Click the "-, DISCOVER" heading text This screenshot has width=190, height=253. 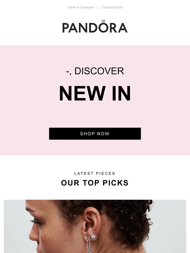[95, 71]
